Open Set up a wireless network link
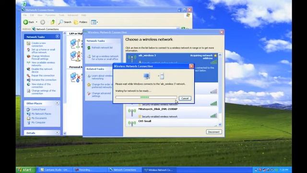 (x=105, y=58)
